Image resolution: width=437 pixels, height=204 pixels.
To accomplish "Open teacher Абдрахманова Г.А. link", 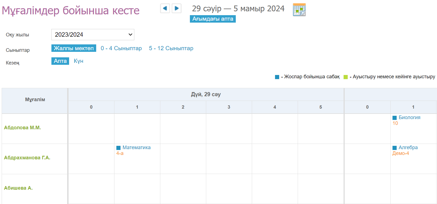I will [27, 158].
